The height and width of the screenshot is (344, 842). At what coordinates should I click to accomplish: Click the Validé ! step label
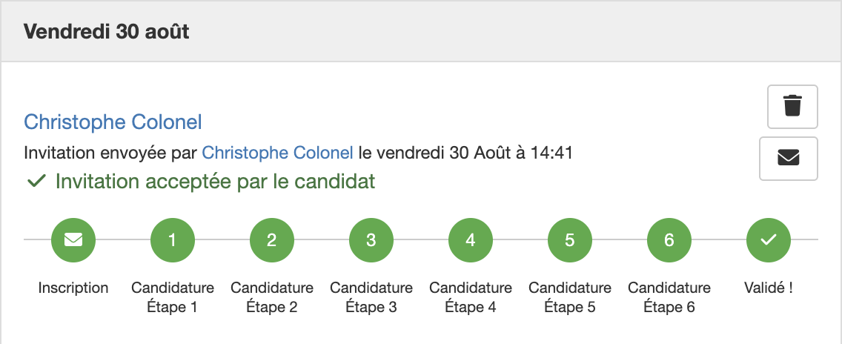[769, 288]
